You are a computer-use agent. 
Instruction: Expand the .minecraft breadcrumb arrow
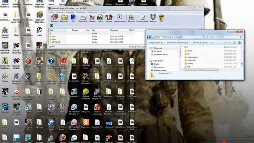click(184, 37)
